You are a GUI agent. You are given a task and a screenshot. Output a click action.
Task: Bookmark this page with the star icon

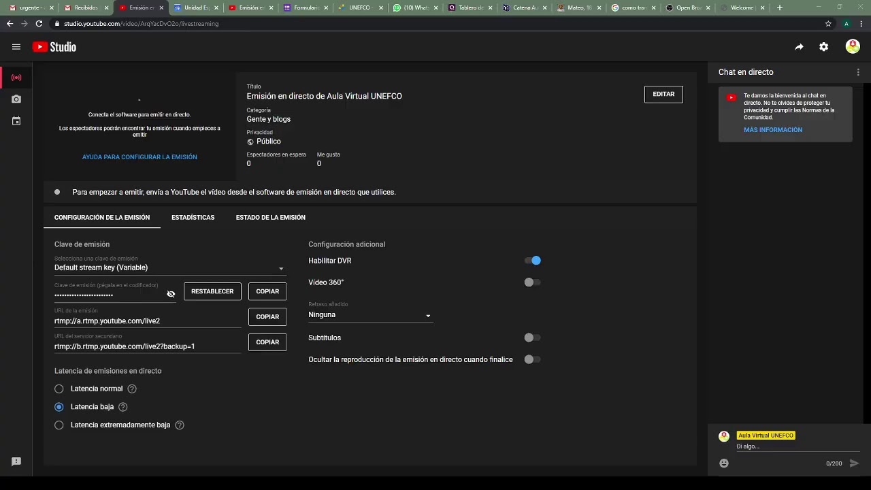tap(828, 23)
